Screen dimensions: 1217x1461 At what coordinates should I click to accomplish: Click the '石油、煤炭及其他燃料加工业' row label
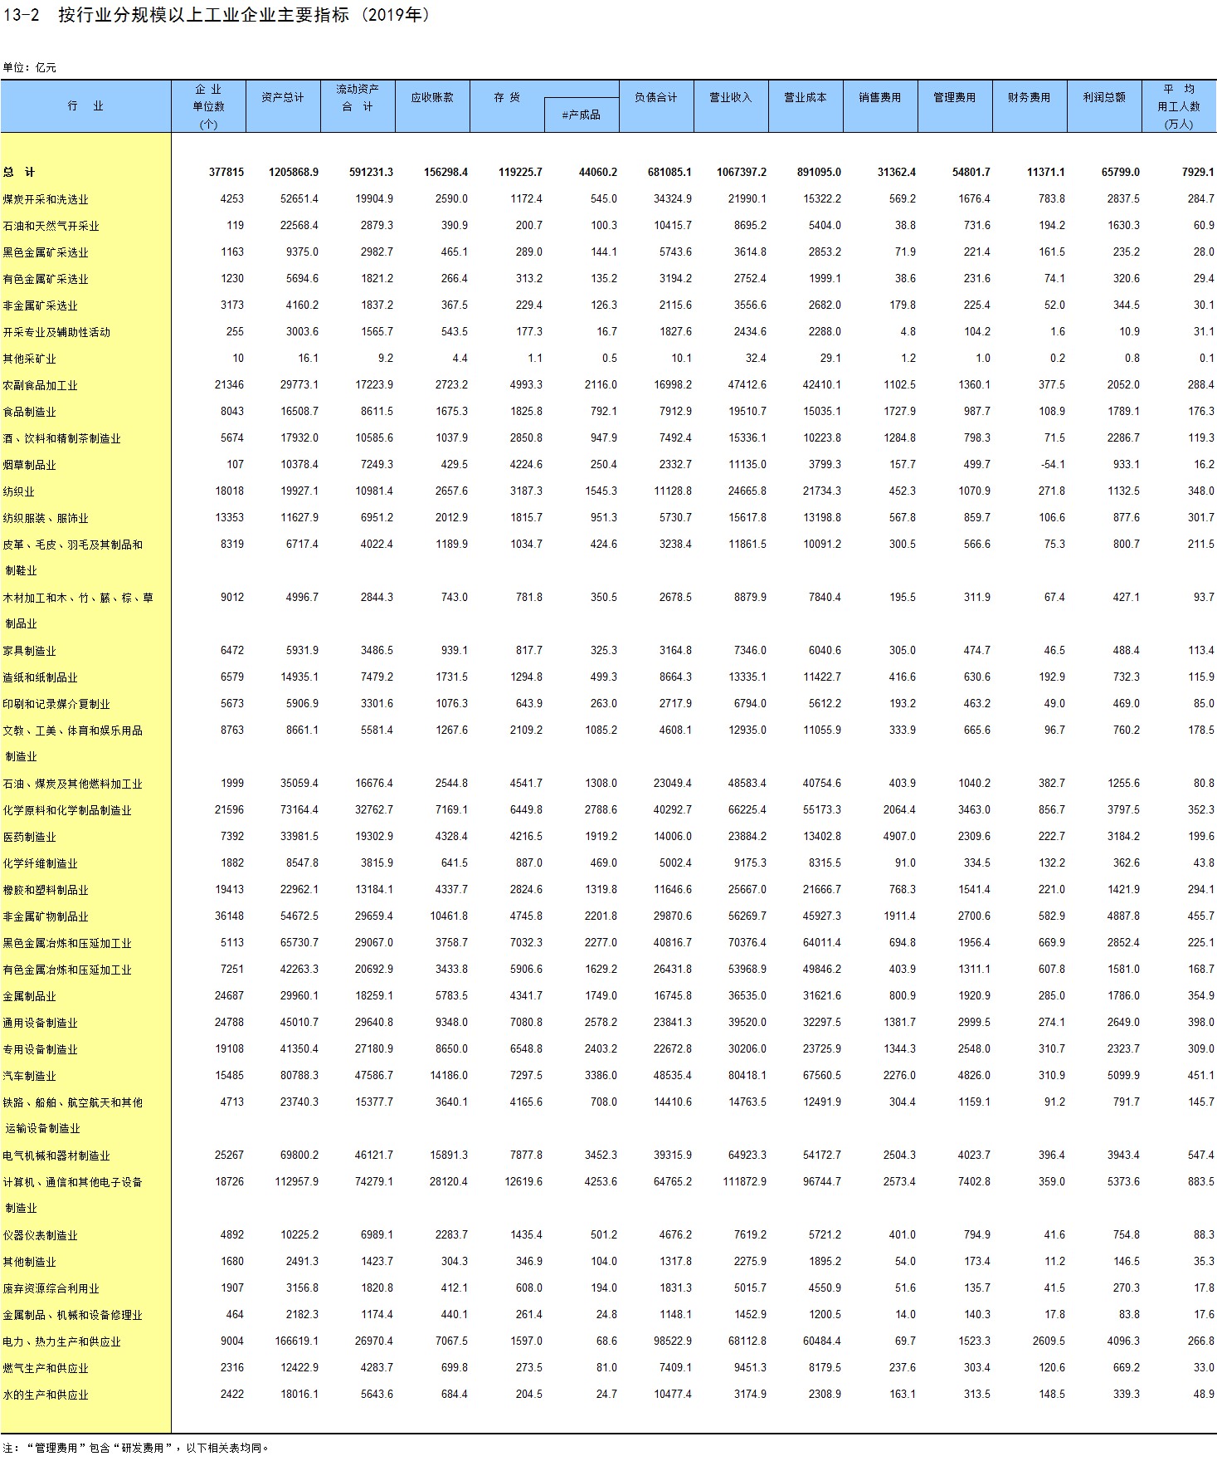72,784
